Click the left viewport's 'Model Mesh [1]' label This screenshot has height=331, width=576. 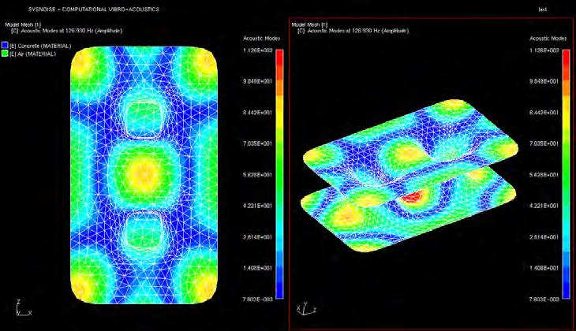pos(23,24)
